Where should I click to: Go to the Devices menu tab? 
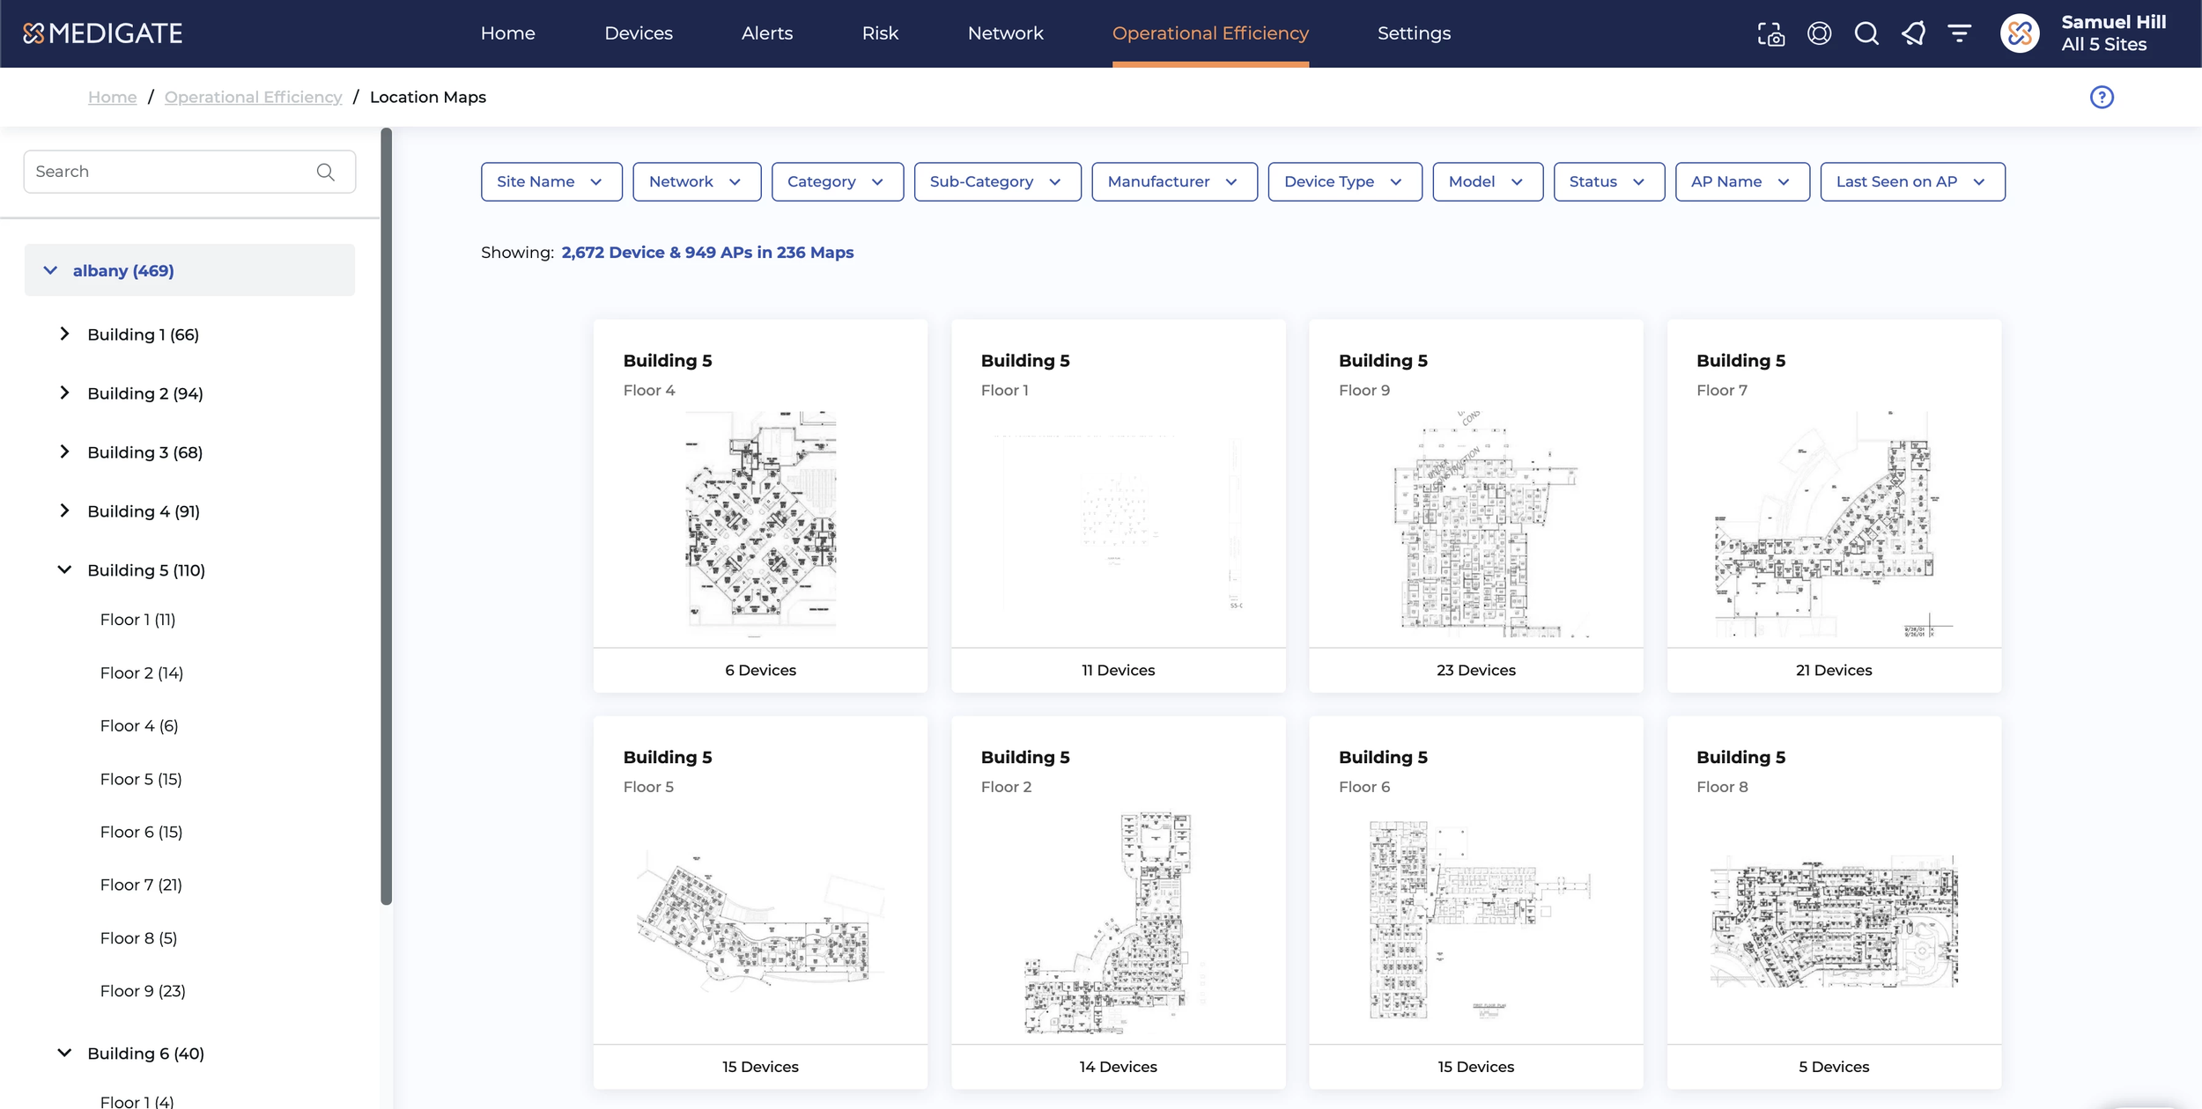638,33
